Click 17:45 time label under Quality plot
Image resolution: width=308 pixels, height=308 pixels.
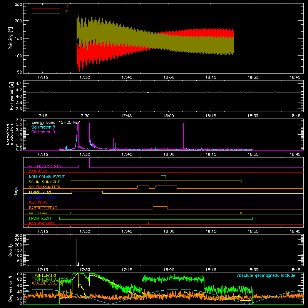pos(127,270)
